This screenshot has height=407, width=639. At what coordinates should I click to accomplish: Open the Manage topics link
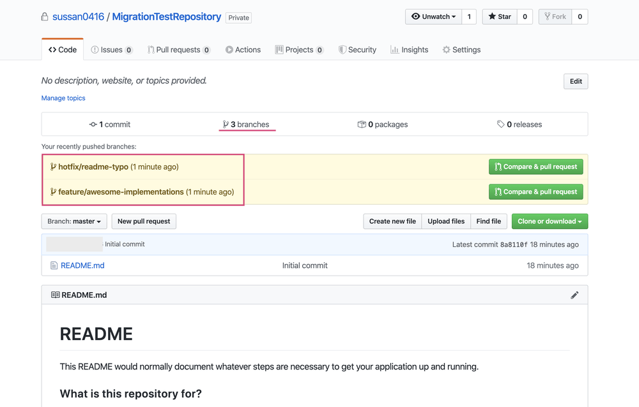tap(63, 98)
